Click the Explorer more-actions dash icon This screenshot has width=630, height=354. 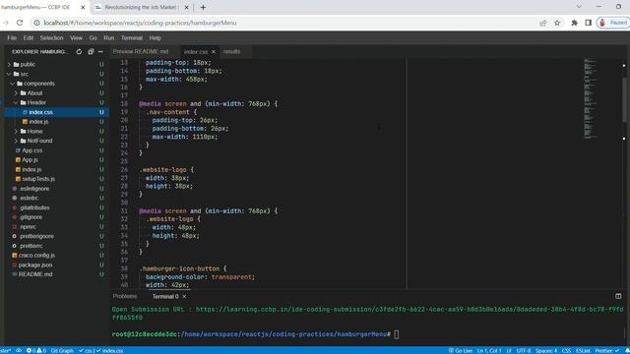[100, 52]
